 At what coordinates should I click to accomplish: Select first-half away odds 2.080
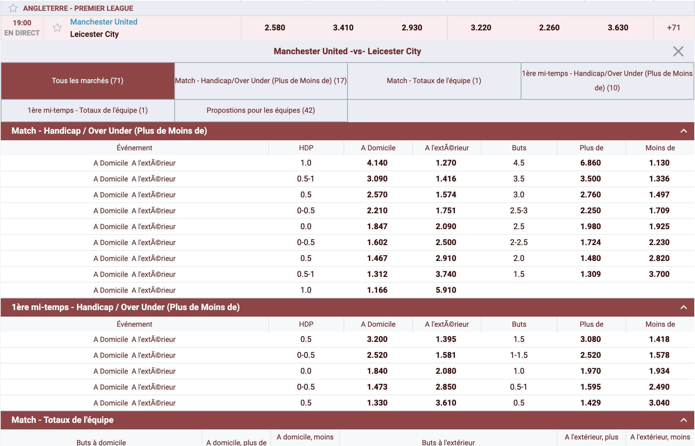(446, 371)
